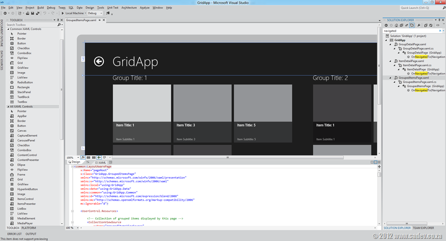Collapse the Common XAML Controls group
446x241 pixels.
[8, 29]
